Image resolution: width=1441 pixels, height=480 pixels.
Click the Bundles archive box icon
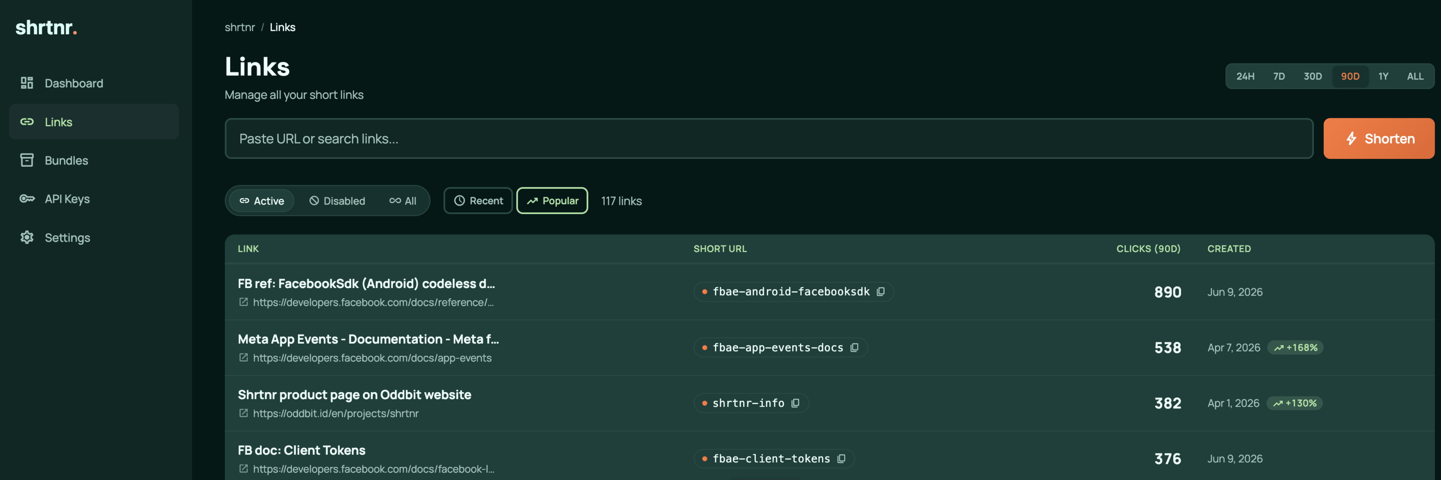pos(27,160)
